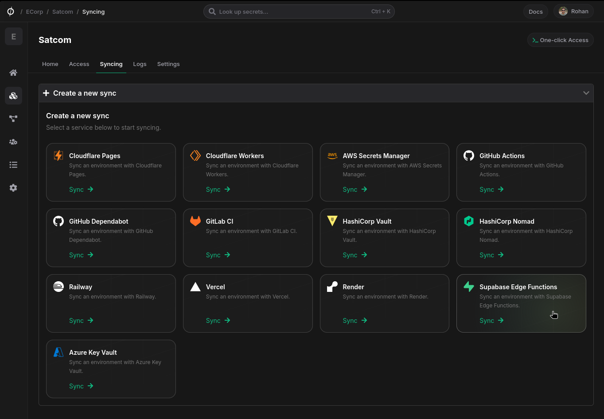
Task: Open the ECorp organisation avatar 'E'
Action: point(14,36)
